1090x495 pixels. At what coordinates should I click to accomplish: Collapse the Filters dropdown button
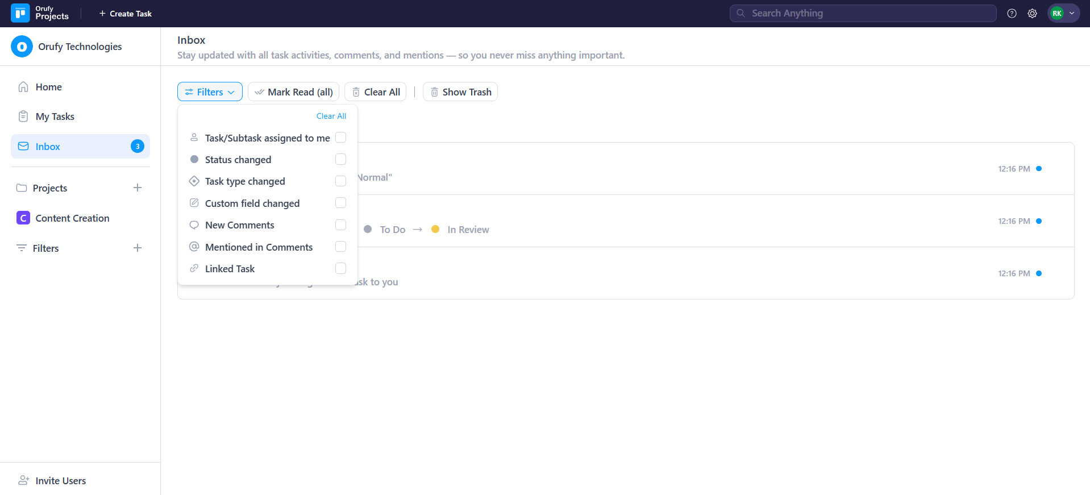pos(210,92)
